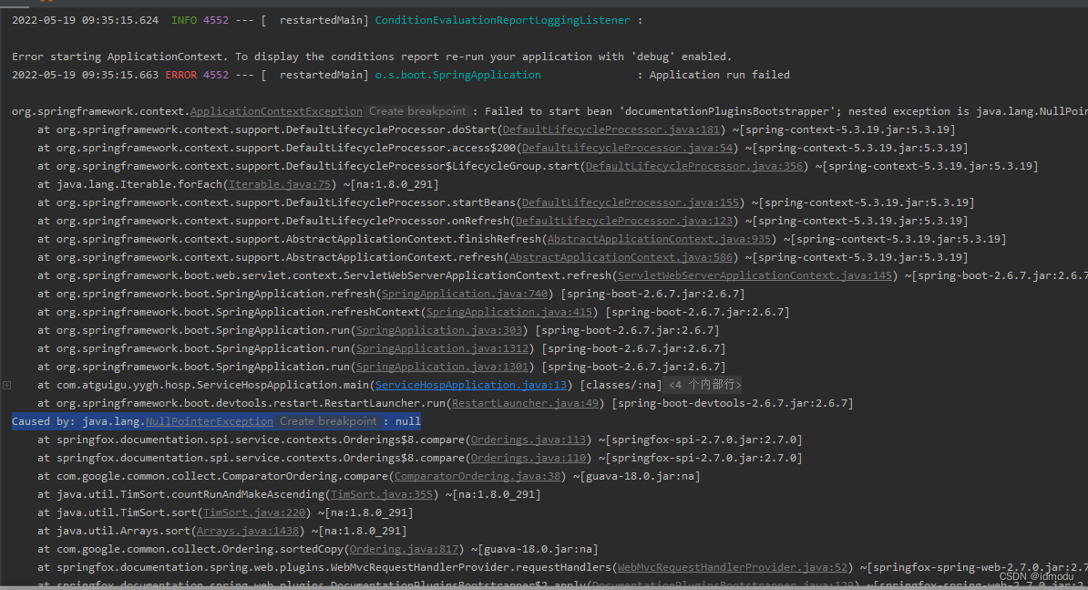Click '[spring-boot-devtools-2.6.7.jar:2.6.7]' text
The height and width of the screenshot is (590, 1088).
[x=732, y=403]
